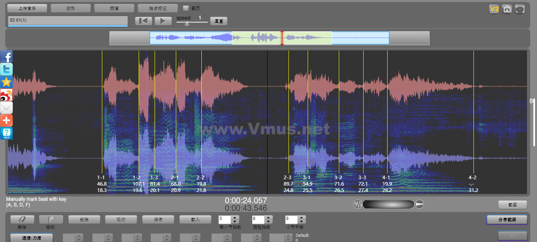Switch to 频谱 spectrum view

click(x=114, y=8)
